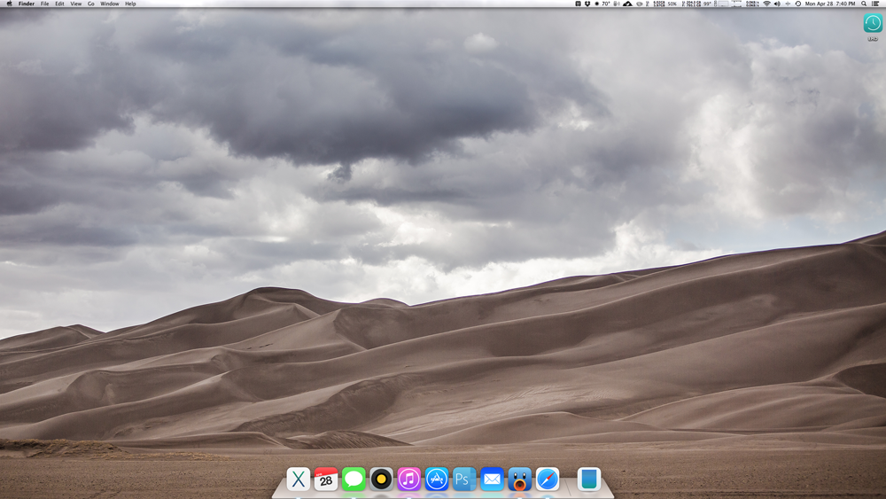Open Notification Center list icon
The height and width of the screenshot is (499, 886).
[876, 4]
